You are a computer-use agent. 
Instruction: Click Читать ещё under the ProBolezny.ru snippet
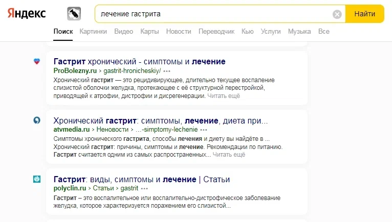(x=224, y=95)
